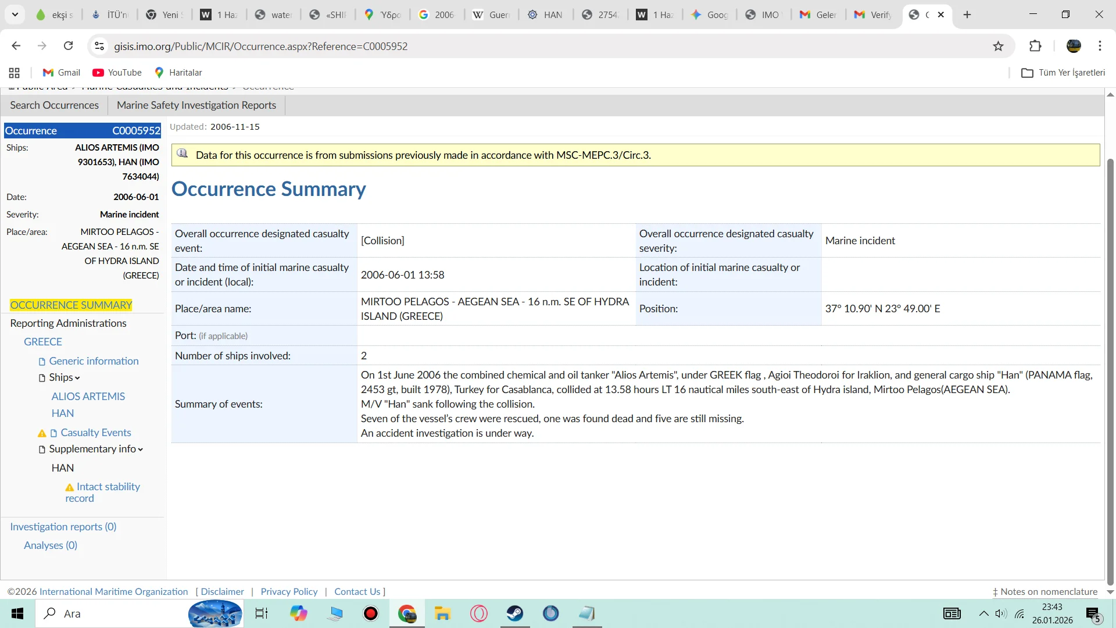Reload the page with the refresh icon
1116x628 pixels.
point(68,46)
